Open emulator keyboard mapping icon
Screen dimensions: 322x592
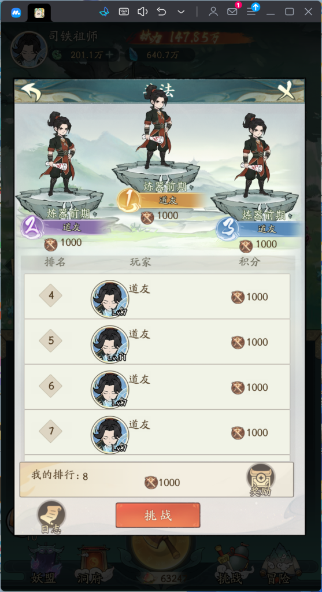(x=124, y=12)
